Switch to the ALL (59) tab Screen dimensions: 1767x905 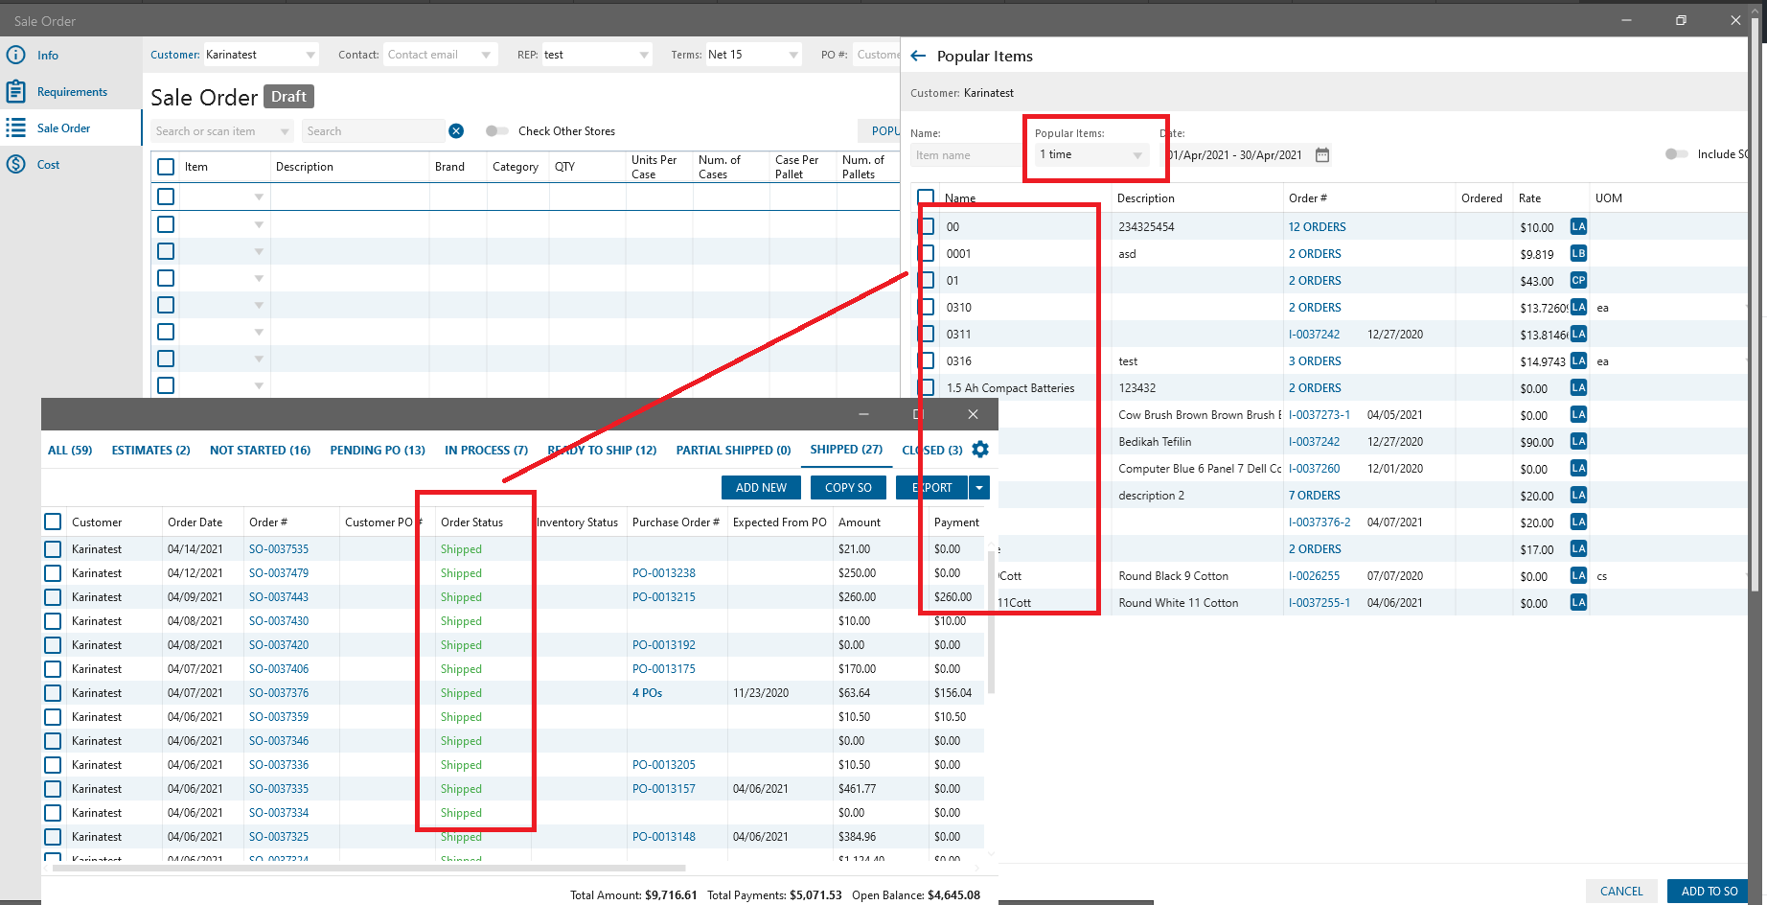[x=70, y=450]
